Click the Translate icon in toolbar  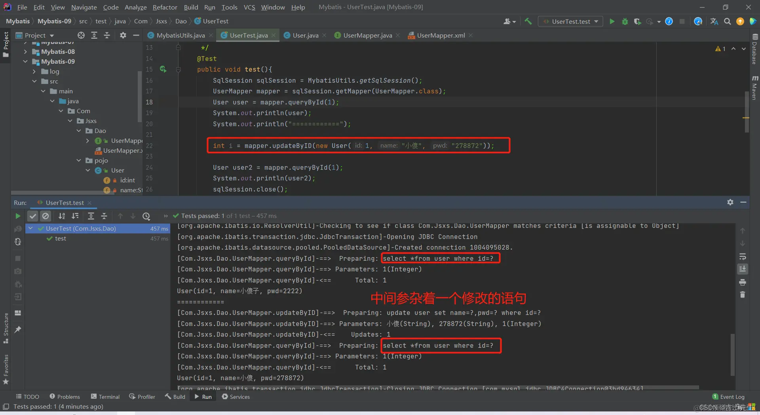(x=714, y=21)
